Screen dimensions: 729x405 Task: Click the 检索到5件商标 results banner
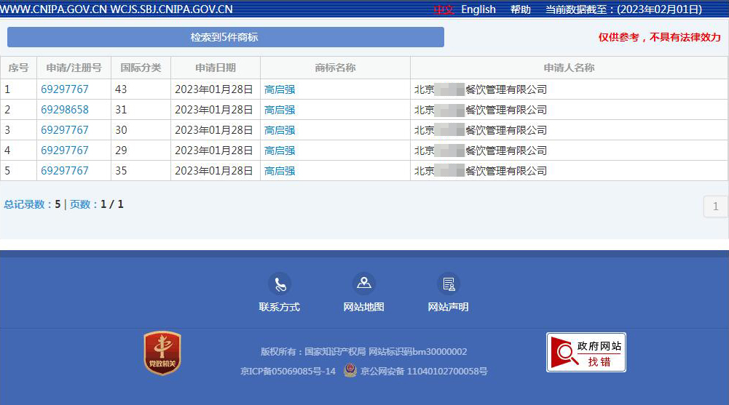coord(226,37)
